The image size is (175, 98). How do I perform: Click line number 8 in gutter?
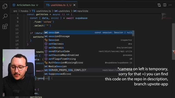pos(17,18)
